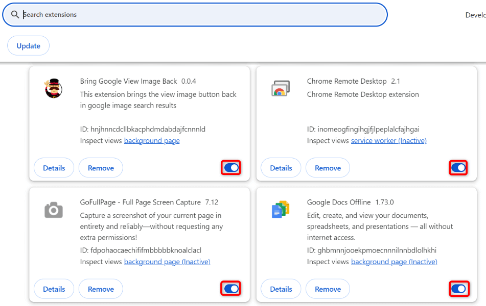Image resolution: width=486 pixels, height=306 pixels.
Task: View Details of Chrome Remote Desktop
Action: point(281,167)
